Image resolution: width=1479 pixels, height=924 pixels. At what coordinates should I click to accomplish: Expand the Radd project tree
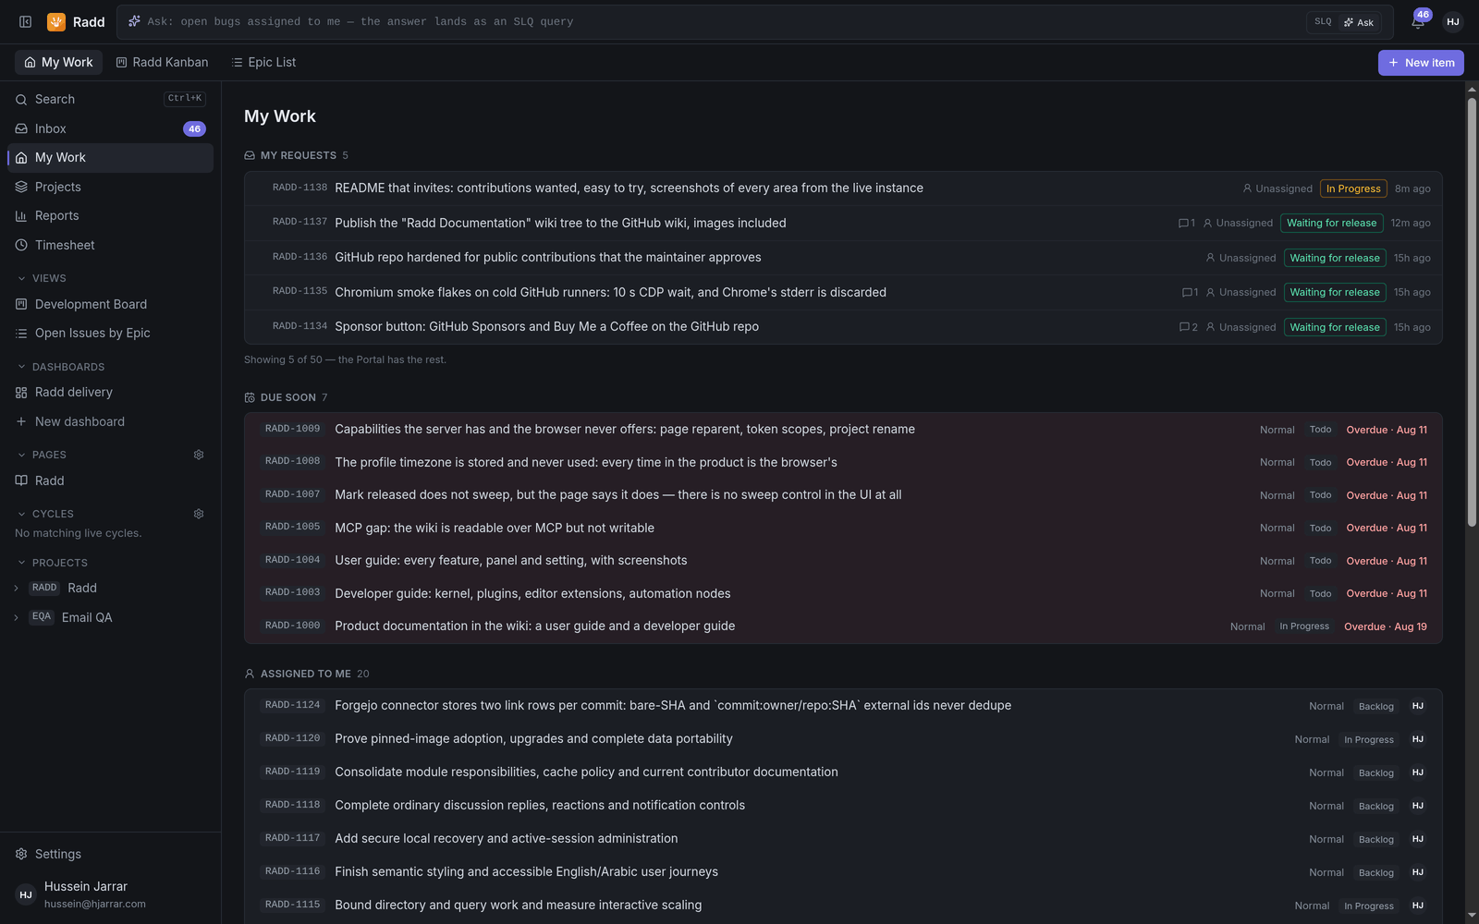16,589
